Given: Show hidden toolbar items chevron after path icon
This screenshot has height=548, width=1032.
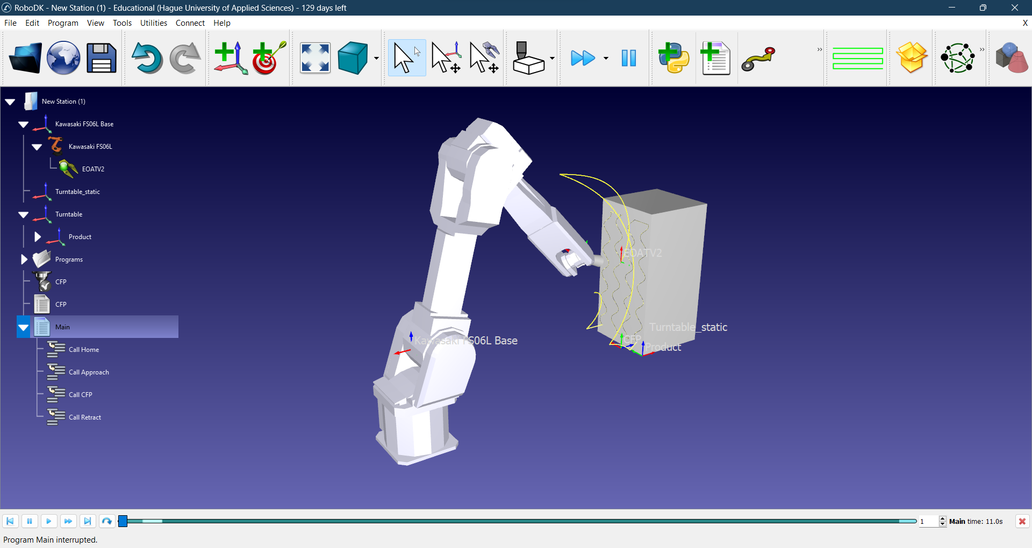Looking at the screenshot, I should point(820,49).
